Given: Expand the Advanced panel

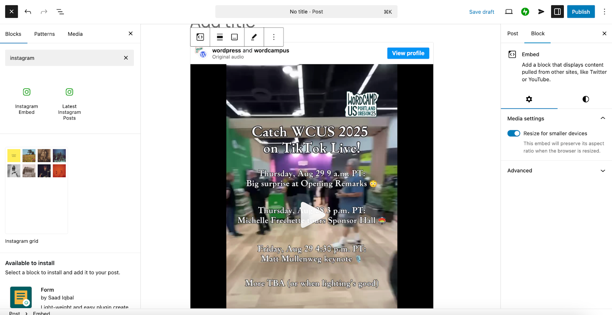Looking at the screenshot, I should coord(556,171).
